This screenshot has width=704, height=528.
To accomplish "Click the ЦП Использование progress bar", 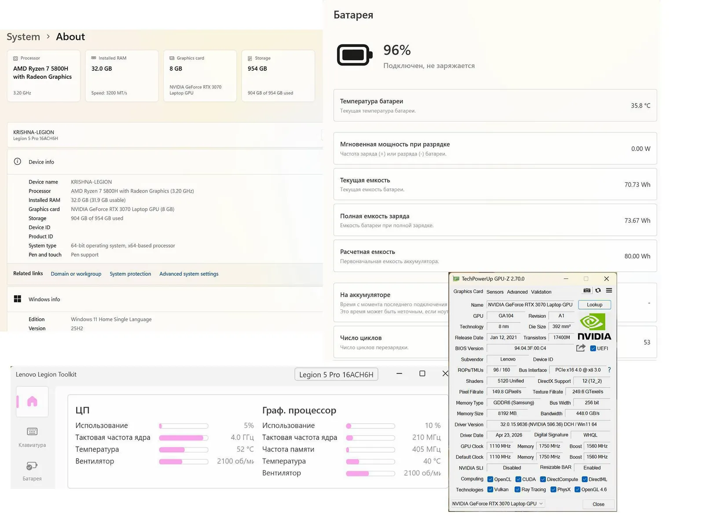I will pyautogui.click(x=183, y=426).
